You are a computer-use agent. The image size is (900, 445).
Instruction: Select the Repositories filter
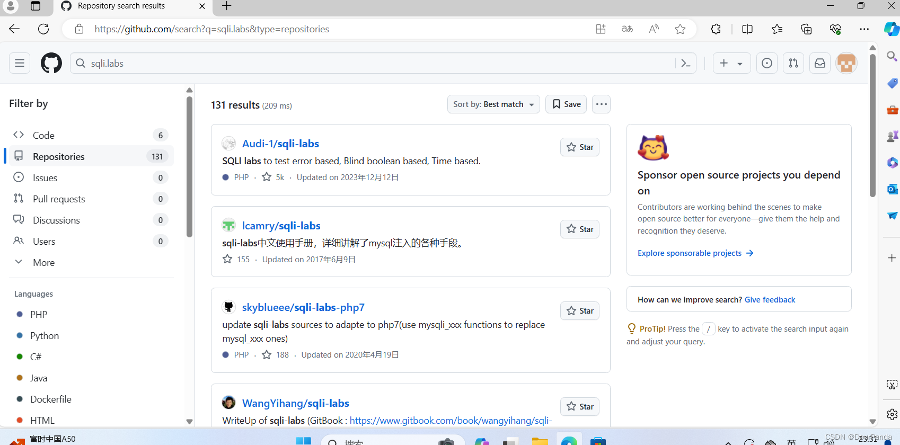(91, 156)
